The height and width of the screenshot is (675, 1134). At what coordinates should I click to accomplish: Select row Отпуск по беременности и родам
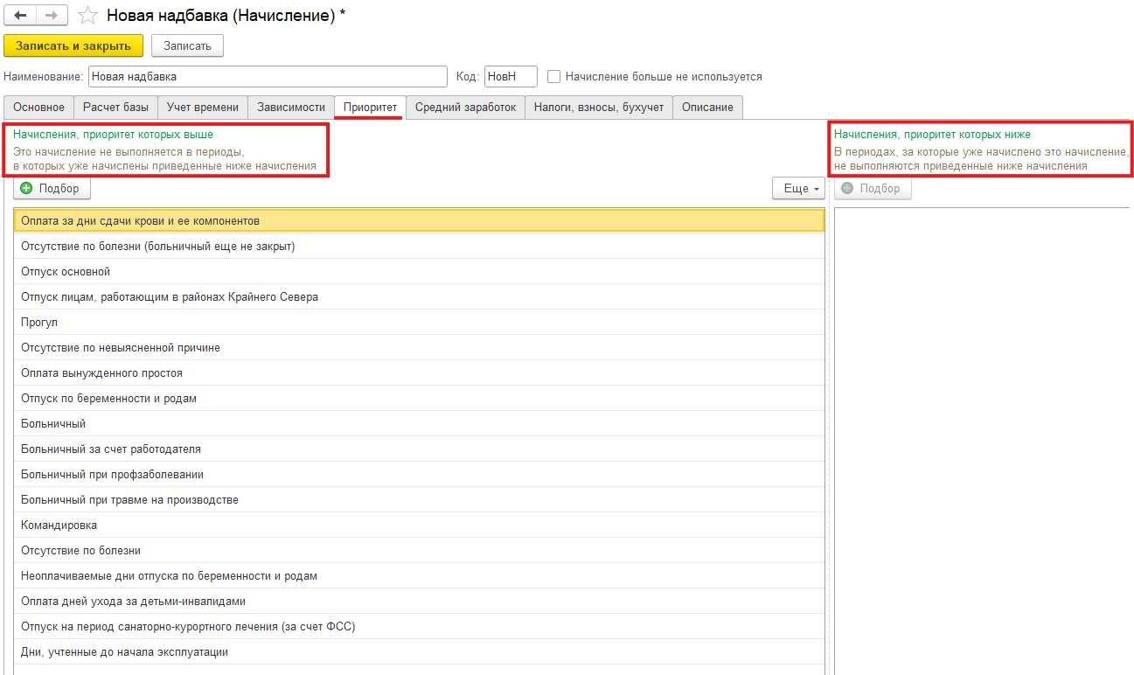coord(419,398)
